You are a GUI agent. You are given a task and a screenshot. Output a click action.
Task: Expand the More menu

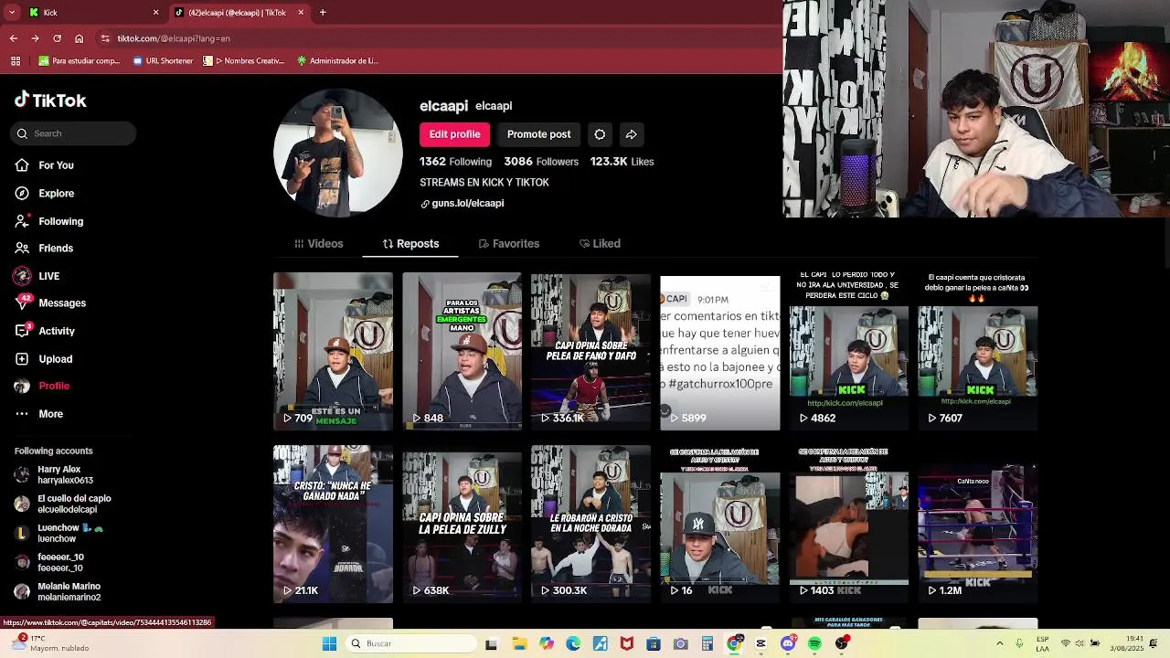click(38, 414)
